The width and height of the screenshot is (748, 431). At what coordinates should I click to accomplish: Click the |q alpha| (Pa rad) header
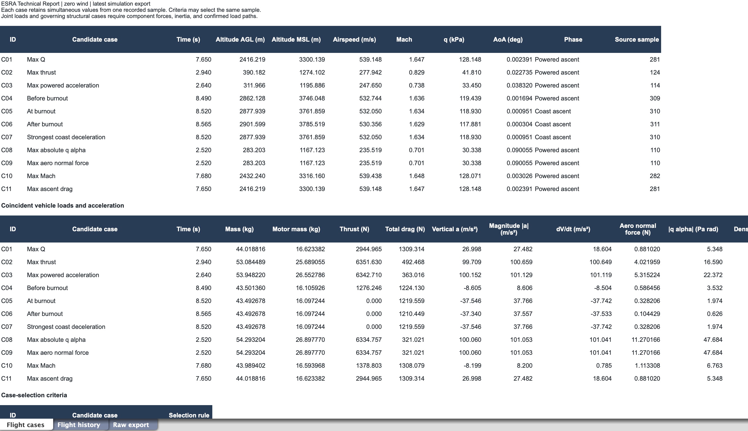tap(693, 229)
